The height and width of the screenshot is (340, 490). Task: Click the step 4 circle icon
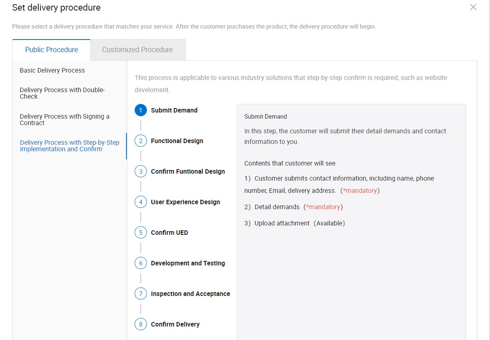pyautogui.click(x=141, y=202)
